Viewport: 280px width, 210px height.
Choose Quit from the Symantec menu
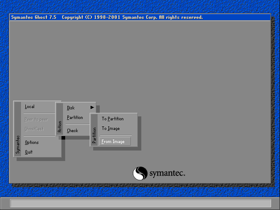pyautogui.click(x=28, y=152)
